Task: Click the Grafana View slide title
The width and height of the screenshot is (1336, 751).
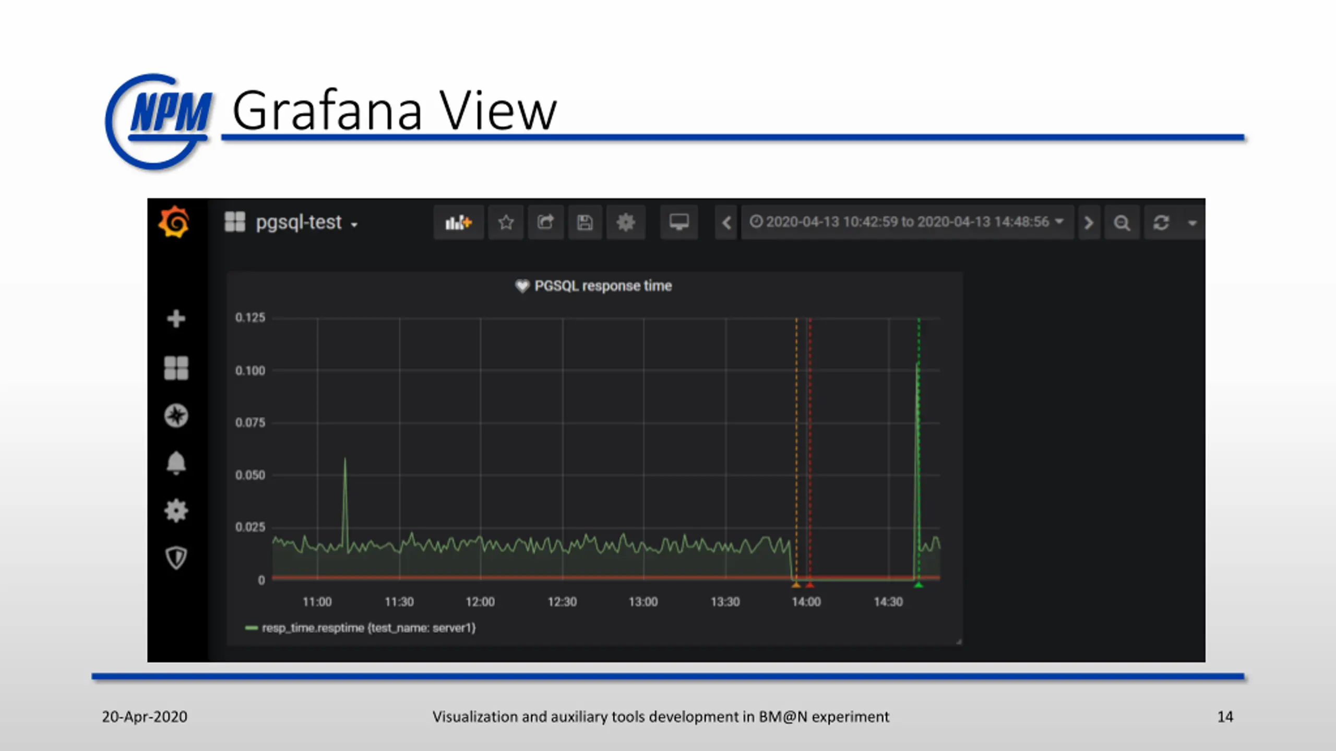Action: (395, 110)
